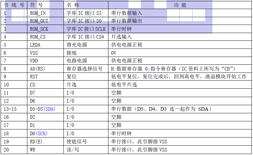Viewport: 253px width, 155px height.
Task: Select the RD(E) symbol cell
Action: [x=36, y=141]
